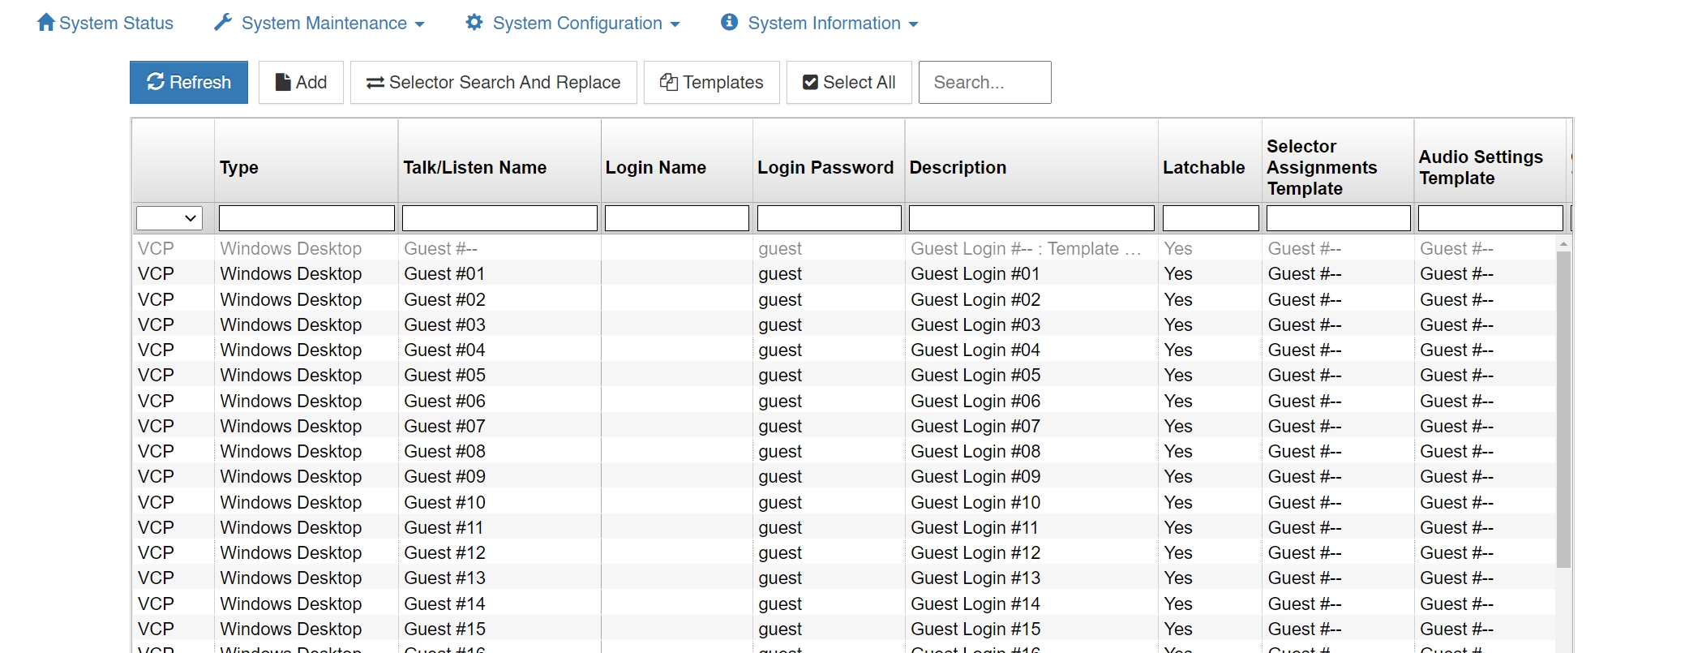Open System Maintenance menu
Image resolution: width=1702 pixels, height=653 pixels.
click(x=319, y=23)
